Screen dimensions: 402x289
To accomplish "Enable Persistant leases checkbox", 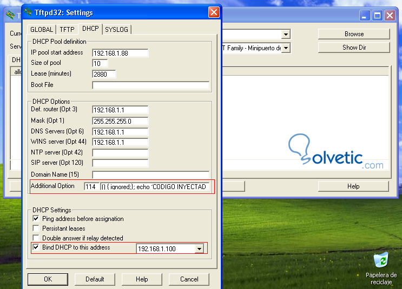I will 36,228.
